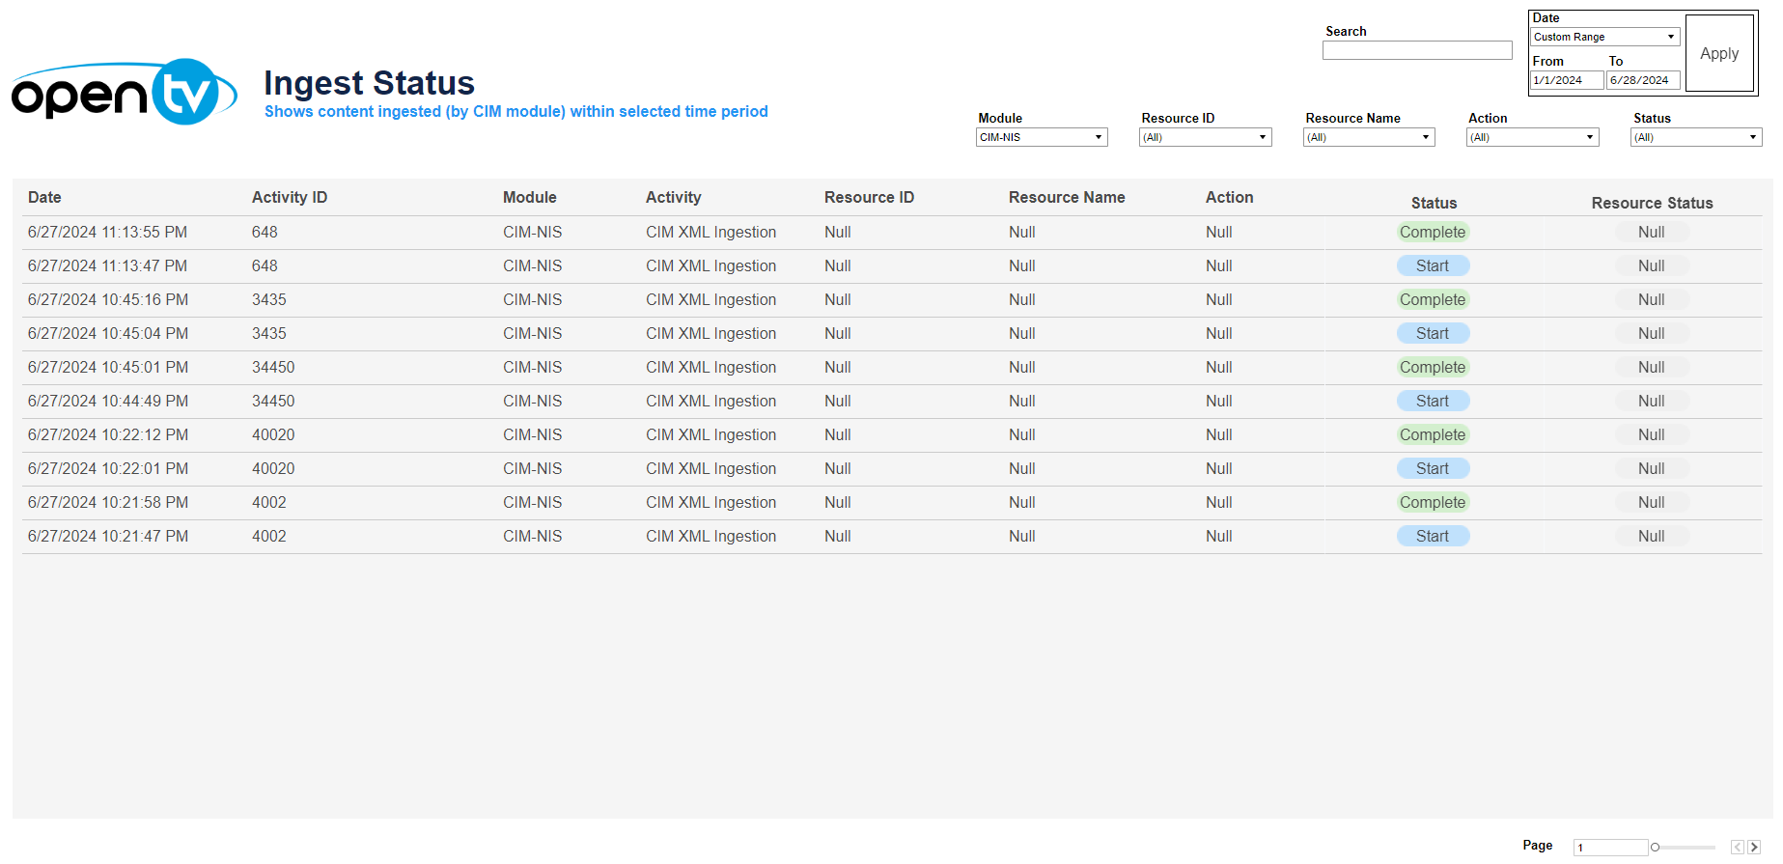Click the Date column header

click(44, 197)
